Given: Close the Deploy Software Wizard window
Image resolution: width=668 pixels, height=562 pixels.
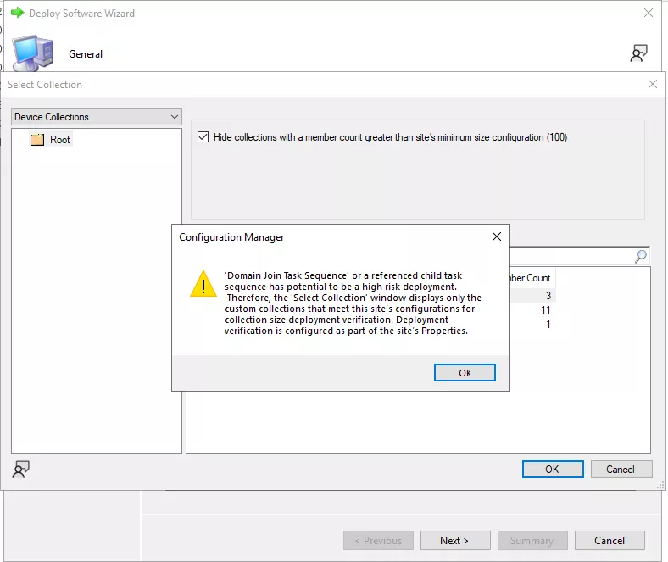Looking at the screenshot, I should tap(649, 14).
